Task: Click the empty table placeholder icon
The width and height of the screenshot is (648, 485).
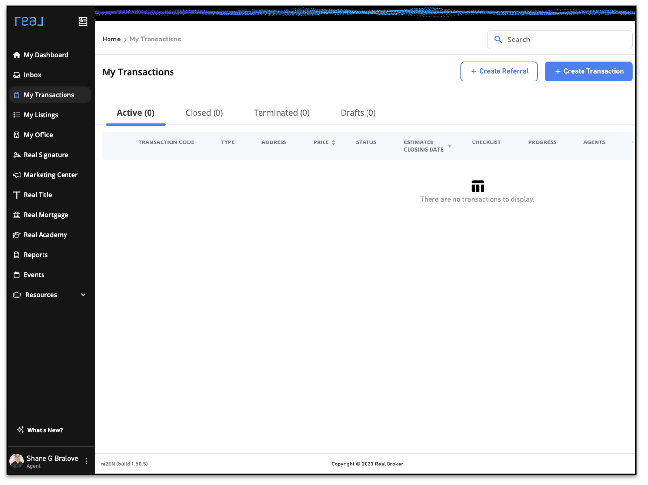Action: (478, 186)
